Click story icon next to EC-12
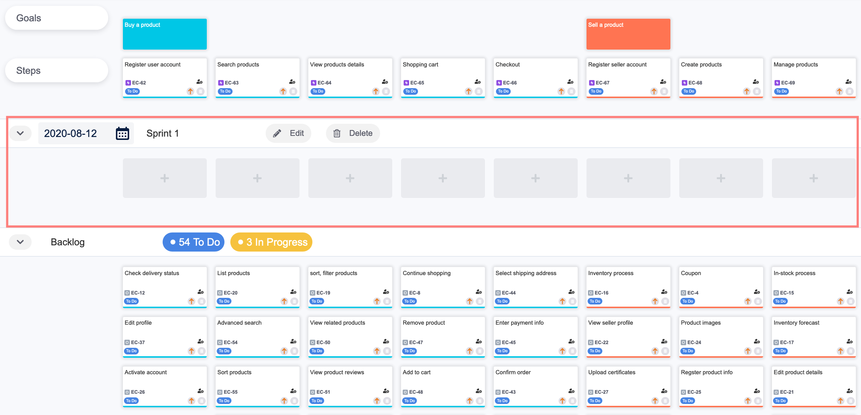The image size is (861, 415). [x=127, y=293]
